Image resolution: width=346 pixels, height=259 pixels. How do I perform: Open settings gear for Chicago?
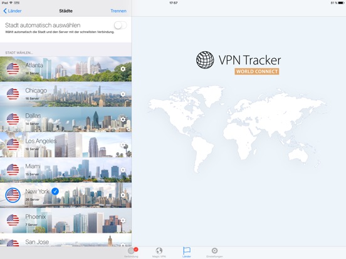point(123,94)
